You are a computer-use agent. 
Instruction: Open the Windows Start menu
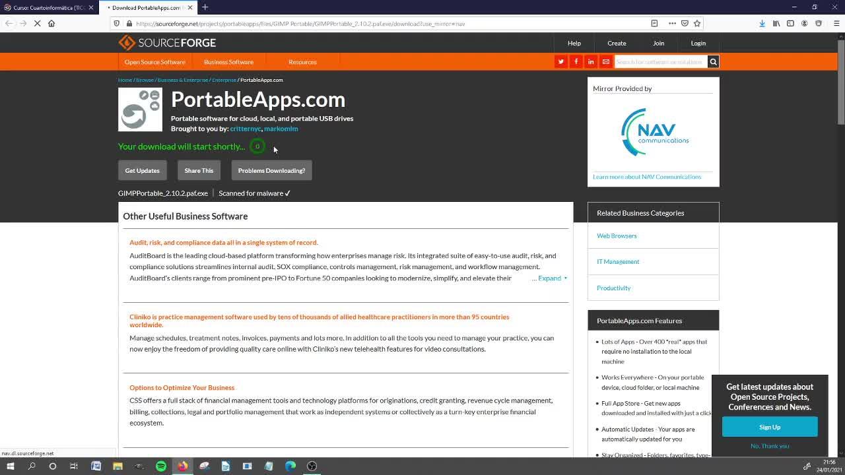point(10,466)
